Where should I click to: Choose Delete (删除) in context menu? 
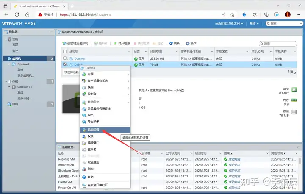coord(105,169)
